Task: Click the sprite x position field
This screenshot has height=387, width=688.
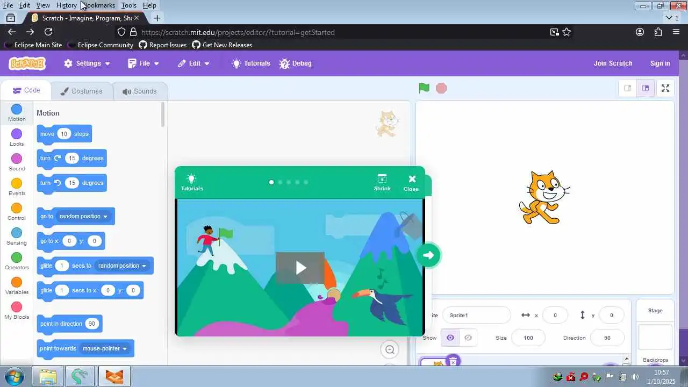Action: coord(555,315)
